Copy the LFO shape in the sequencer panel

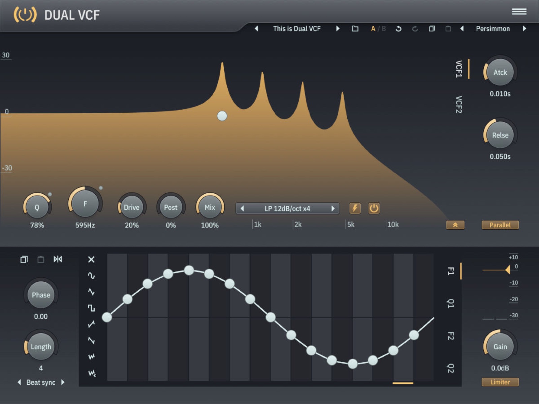(x=24, y=259)
